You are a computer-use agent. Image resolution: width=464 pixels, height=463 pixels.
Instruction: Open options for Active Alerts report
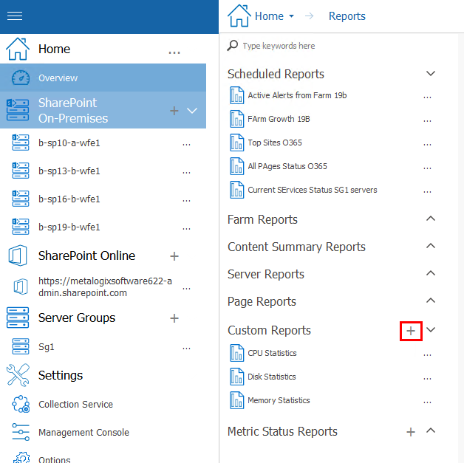click(x=427, y=97)
